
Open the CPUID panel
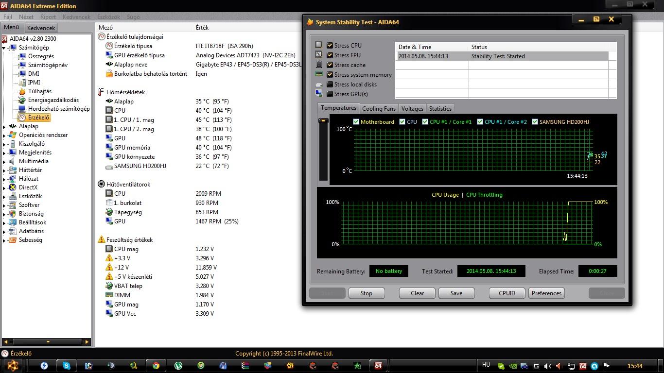coord(507,293)
